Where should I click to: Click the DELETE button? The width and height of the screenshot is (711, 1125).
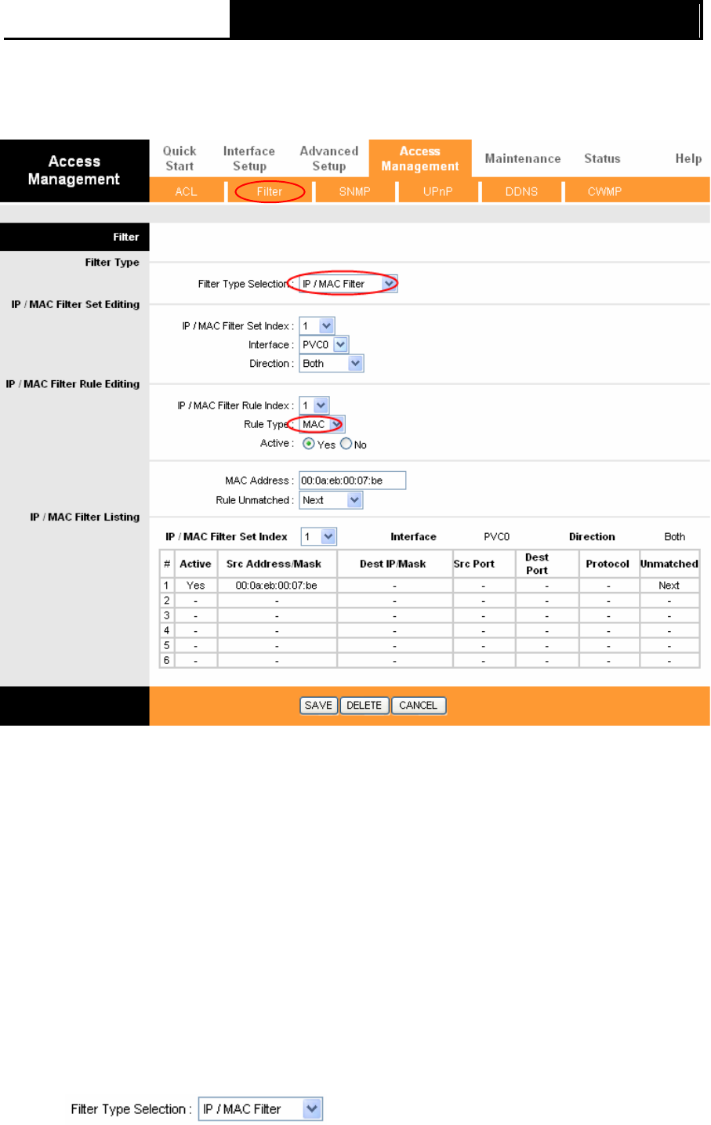click(x=365, y=705)
